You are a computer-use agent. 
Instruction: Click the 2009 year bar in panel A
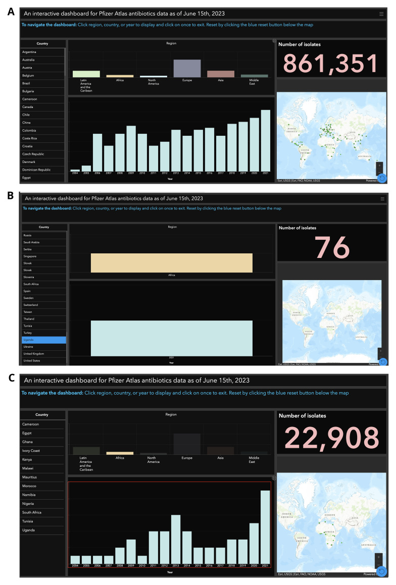(131, 148)
